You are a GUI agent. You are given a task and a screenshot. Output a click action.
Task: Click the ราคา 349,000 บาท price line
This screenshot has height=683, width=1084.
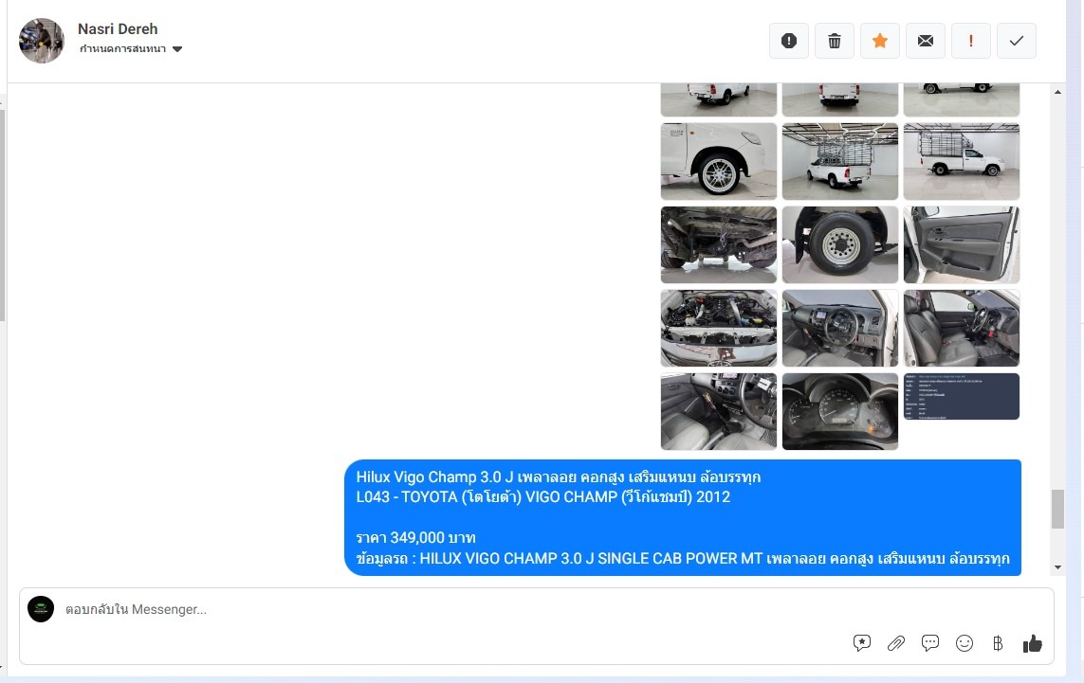[x=415, y=538]
